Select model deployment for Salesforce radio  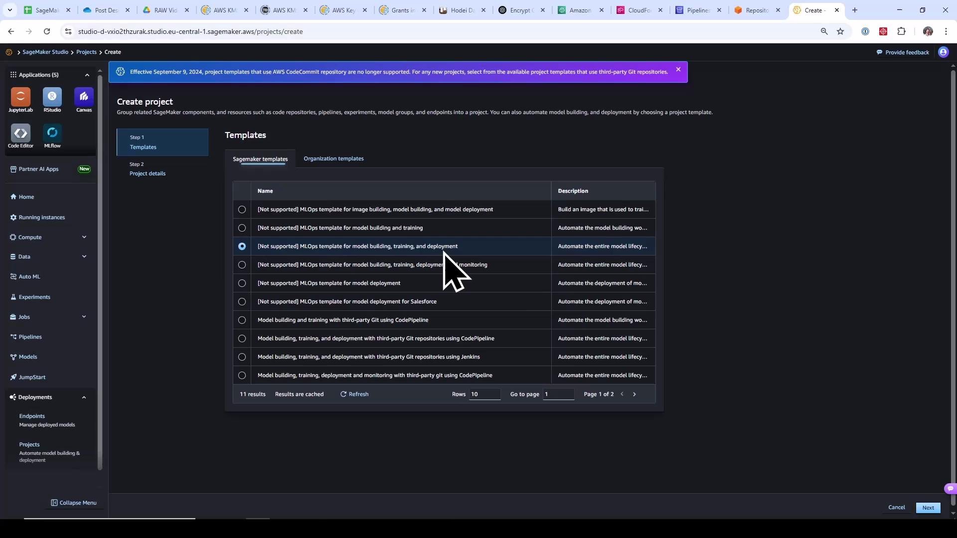pyautogui.click(x=242, y=301)
